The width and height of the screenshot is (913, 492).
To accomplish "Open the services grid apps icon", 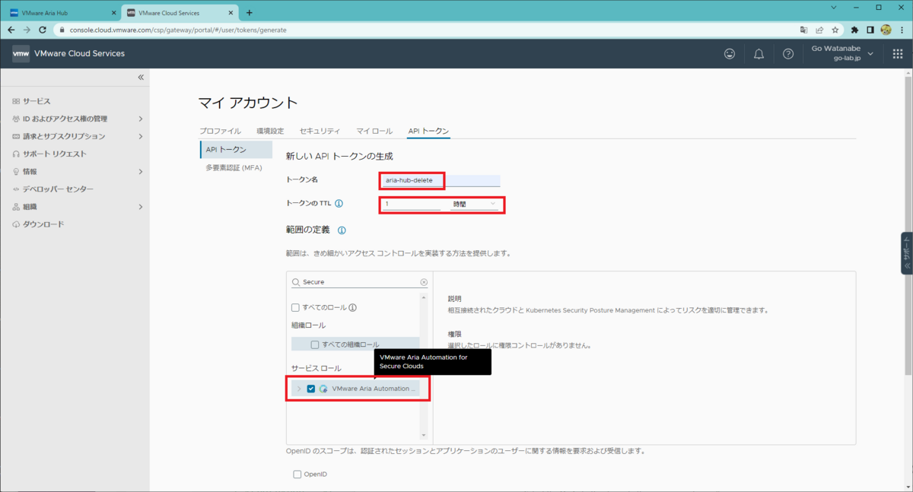I will 898,54.
